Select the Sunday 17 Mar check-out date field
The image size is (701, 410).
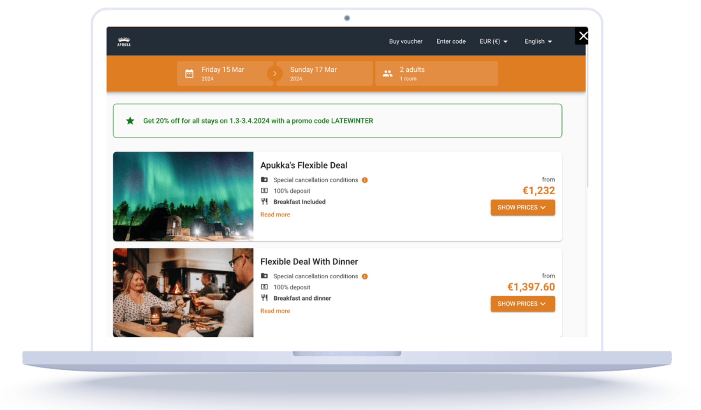[325, 74]
